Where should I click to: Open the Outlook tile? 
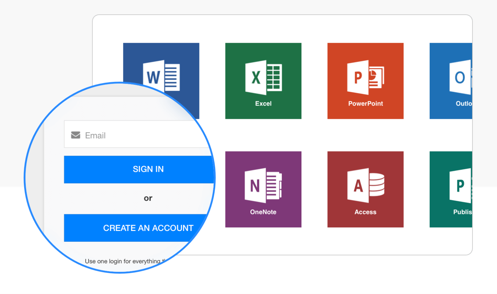451,81
